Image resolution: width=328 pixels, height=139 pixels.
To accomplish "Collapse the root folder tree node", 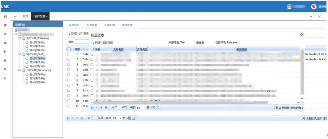I will pyautogui.click(x=16, y=35).
